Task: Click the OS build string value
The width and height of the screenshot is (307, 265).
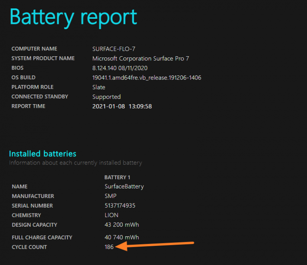Action: [147, 77]
